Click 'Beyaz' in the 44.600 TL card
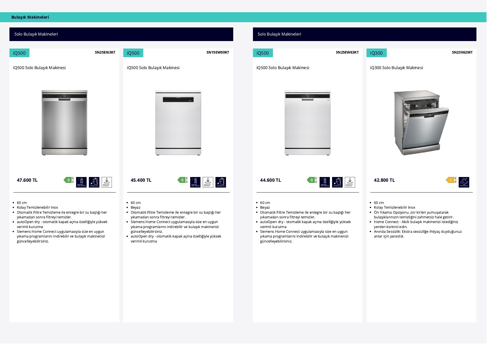The image size is (487, 344). [x=265, y=208]
